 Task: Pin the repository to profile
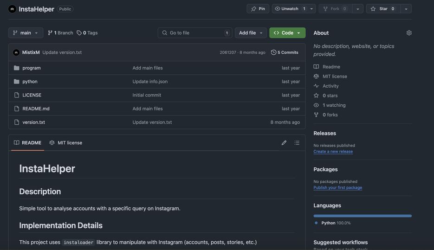pyautogui.click(x=258, y=9)
